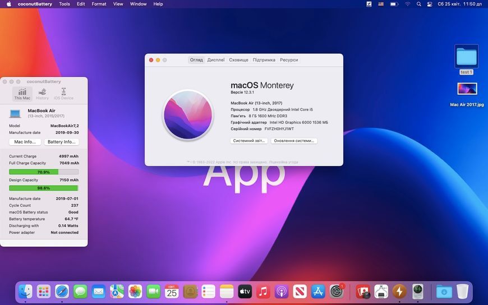Open Finder from the Dock
Image resolution: width=488 pixels, height=305 pixels.
pyautogui.click(x=25, y=292)
